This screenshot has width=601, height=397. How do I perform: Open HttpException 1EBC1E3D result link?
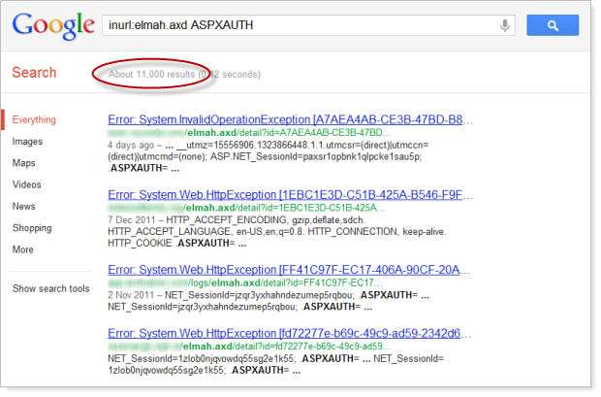click(285, 195)
